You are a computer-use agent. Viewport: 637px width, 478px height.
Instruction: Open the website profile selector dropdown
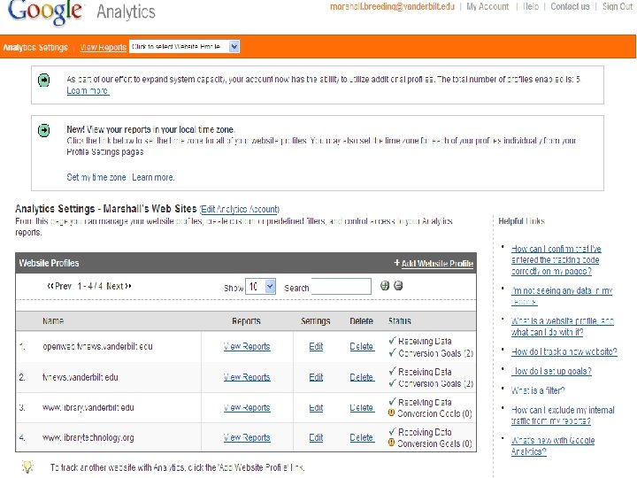(x=184, y=47)
